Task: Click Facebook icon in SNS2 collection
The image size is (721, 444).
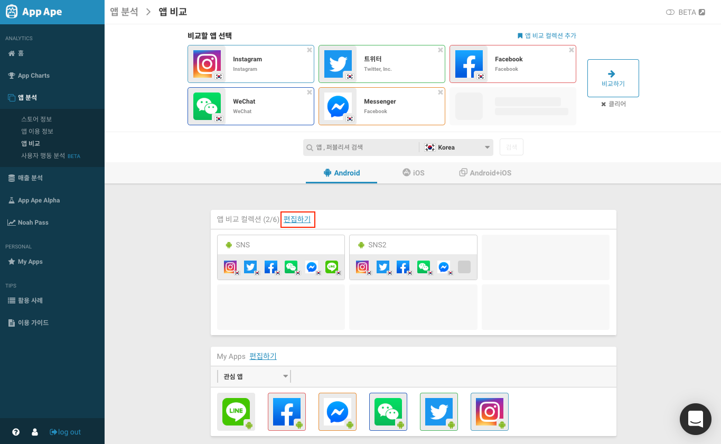Action: [403, 267]
